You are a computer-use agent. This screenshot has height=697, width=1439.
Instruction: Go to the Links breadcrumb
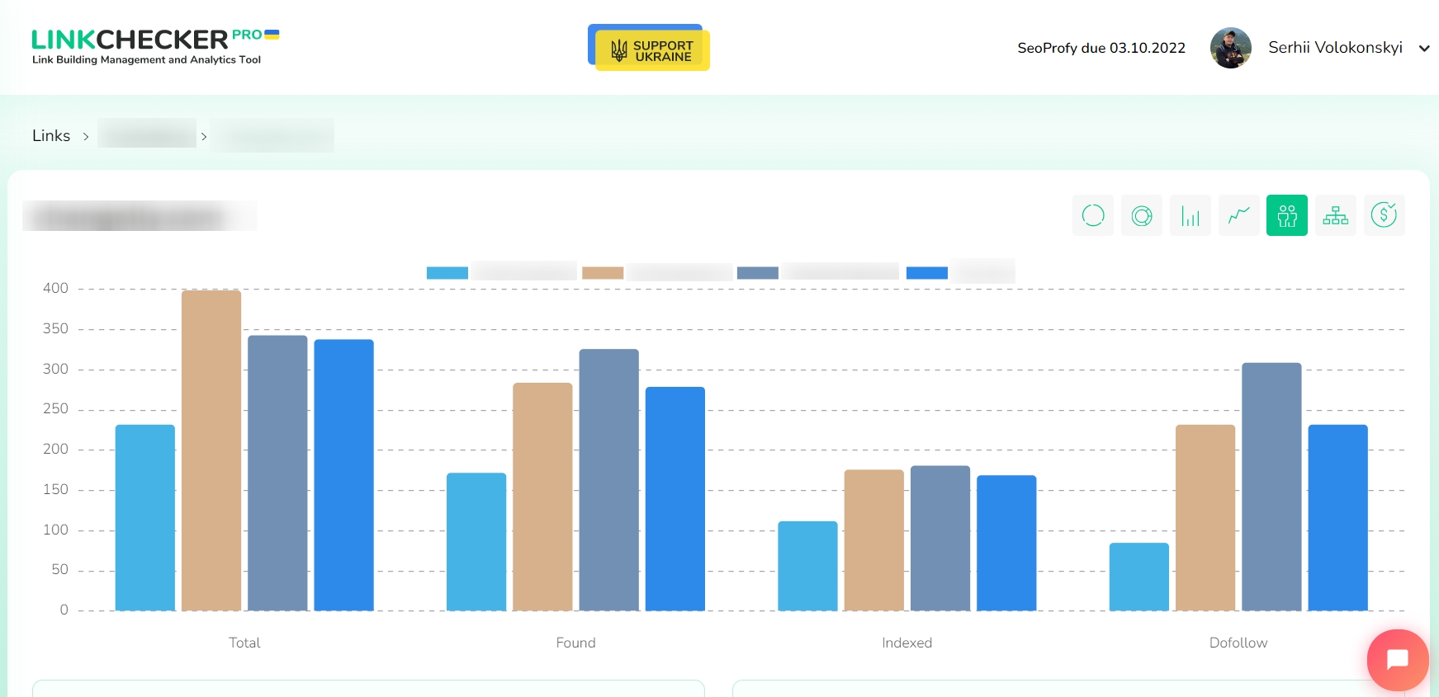(x=51, y=136)
